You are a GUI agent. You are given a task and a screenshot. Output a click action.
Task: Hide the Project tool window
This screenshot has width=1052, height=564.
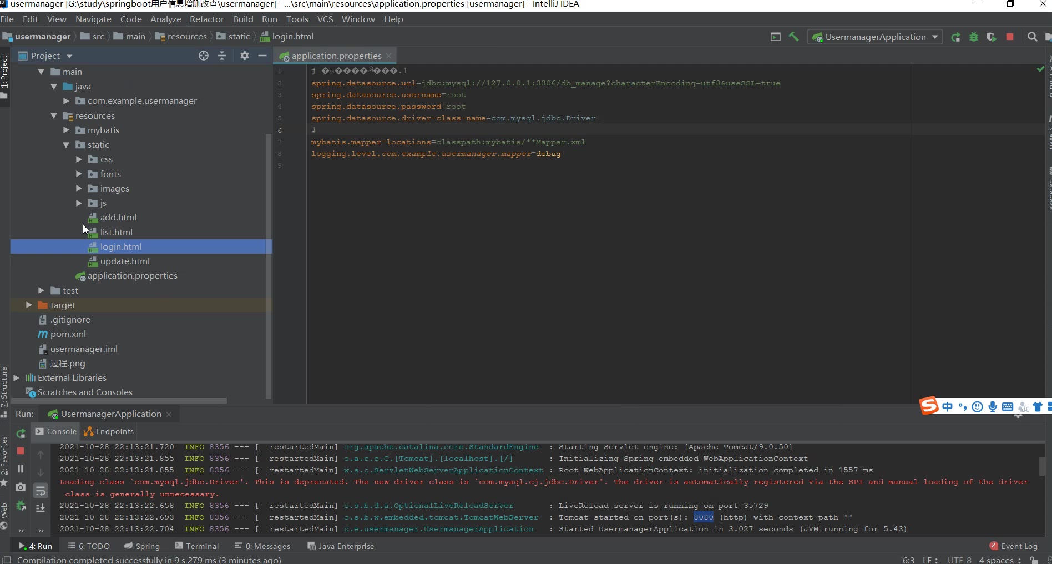(262, 56)
